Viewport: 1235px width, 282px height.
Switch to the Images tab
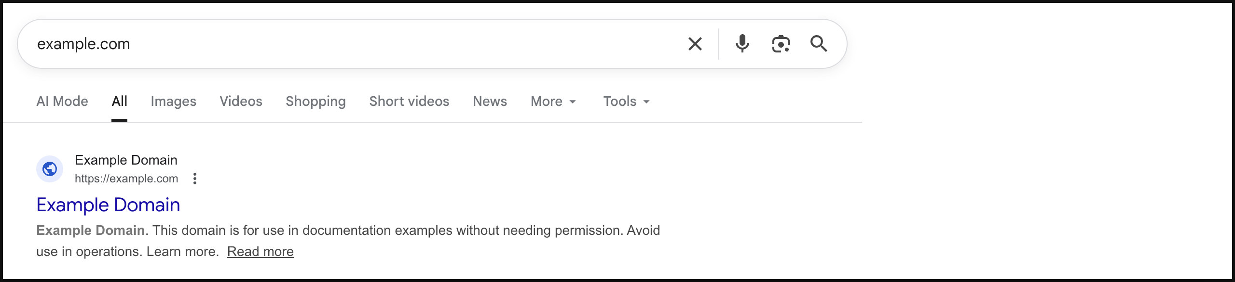point(173,102)
